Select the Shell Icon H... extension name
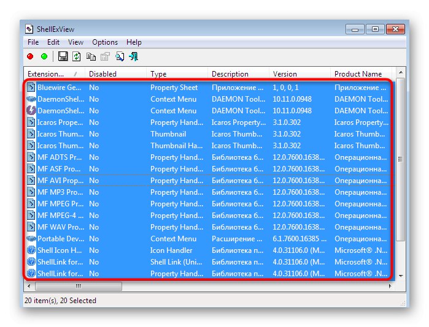 coord(60,250)
